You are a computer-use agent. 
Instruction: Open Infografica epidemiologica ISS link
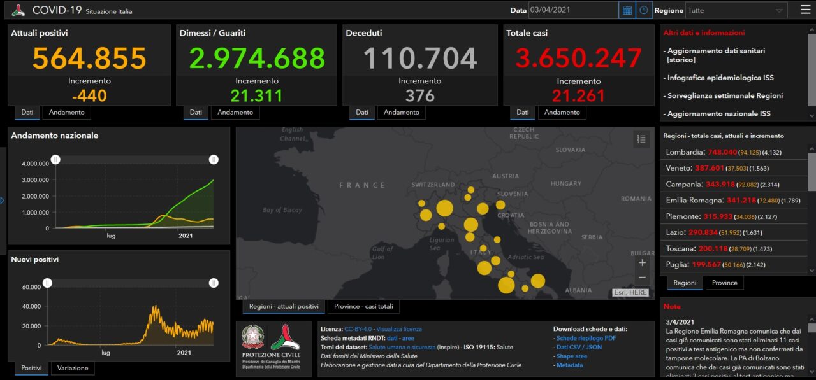tap(718, 78)
